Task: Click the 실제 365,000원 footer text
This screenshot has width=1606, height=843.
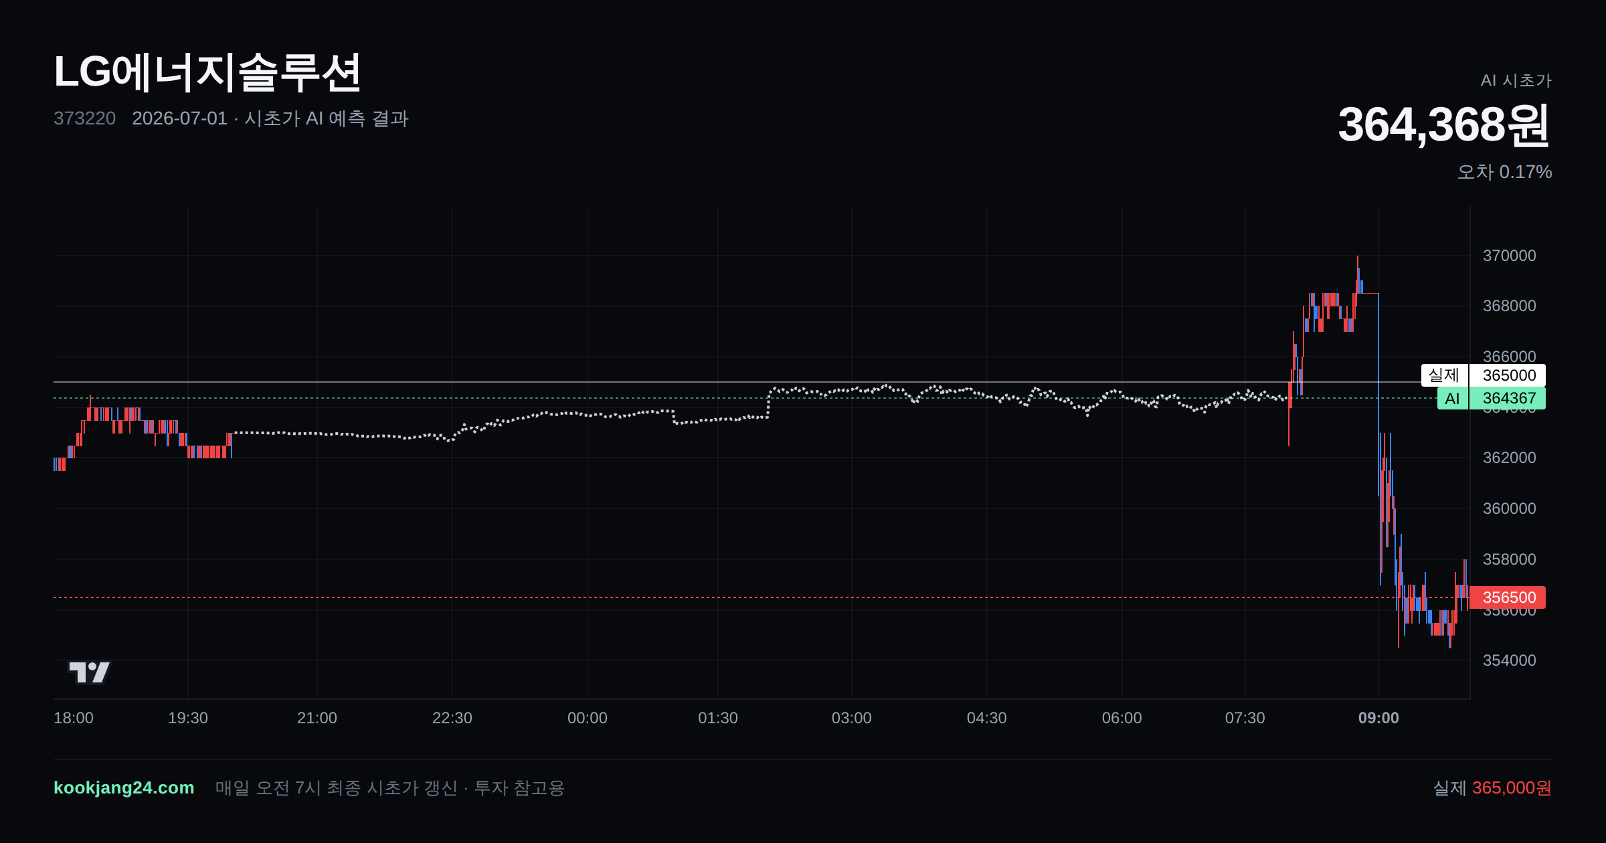Action: click(x=1492, y=787)
